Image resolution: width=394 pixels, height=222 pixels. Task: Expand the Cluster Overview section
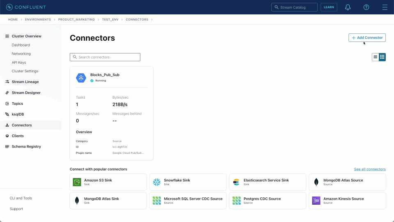[x=26, y=36]
